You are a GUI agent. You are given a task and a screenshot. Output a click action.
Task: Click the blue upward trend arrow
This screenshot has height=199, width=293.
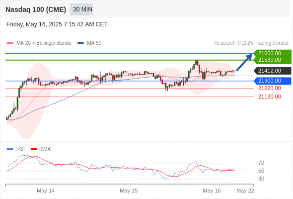tap(244, 63)
